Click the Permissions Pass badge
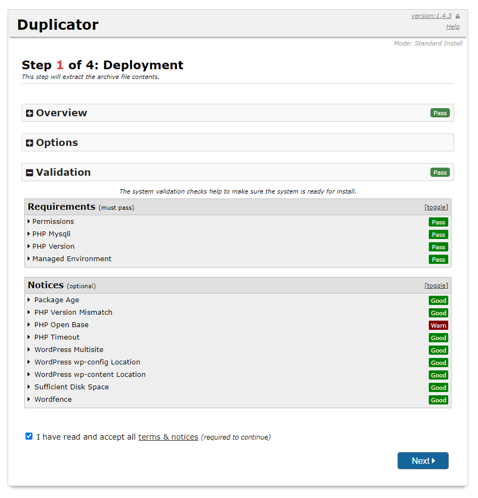 pos(439,222)
